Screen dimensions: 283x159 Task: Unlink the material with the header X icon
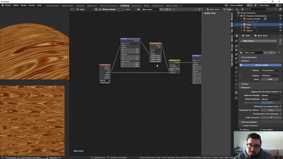tap(170, 9)
